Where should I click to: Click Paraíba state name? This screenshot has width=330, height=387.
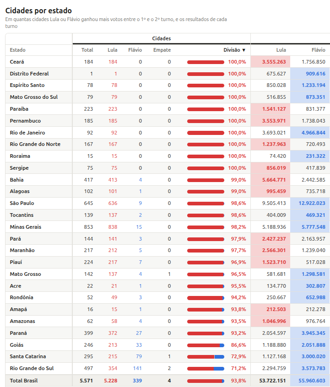tap(19, 109)
